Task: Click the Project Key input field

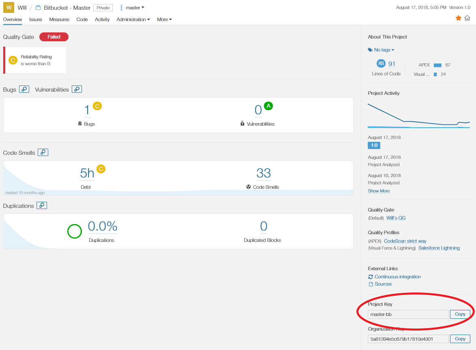Action: (408, 314)
